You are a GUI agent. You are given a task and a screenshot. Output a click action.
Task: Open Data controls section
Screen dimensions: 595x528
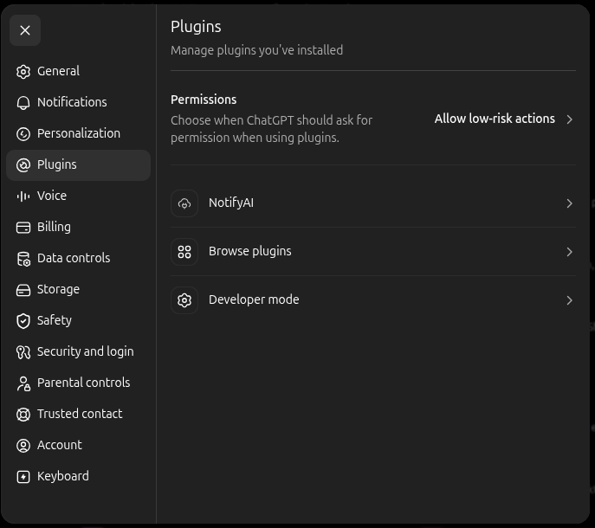(79, 258)
